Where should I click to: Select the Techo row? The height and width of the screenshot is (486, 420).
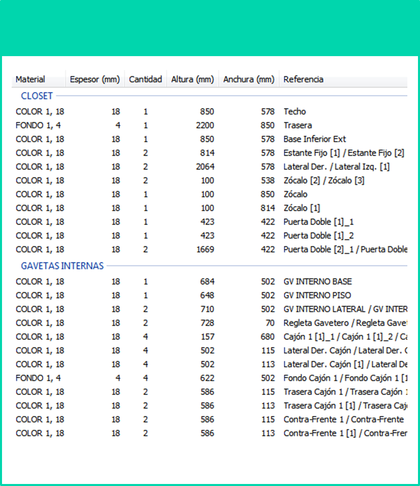click(x=209, y=112)
